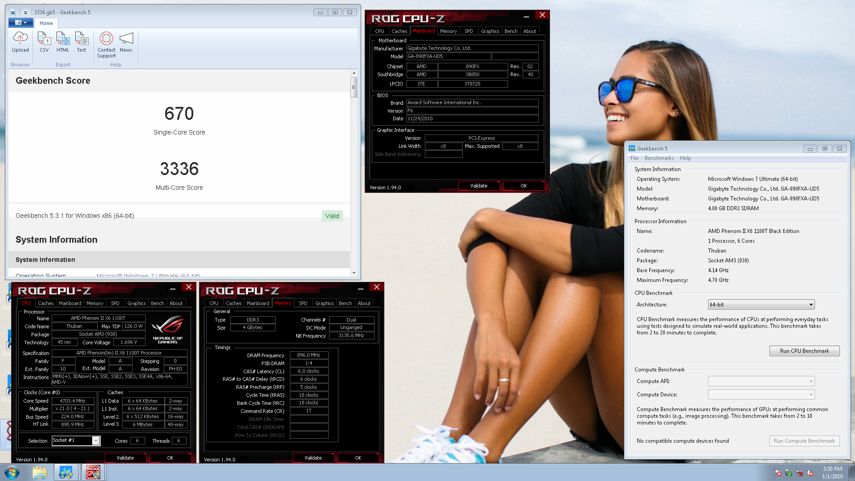Minimize the Mainboard CPU-Z window
Viewport: 855px width, 481px height.
(x=526, y=16)
